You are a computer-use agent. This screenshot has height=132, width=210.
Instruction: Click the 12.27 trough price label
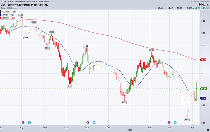coord(187,120)
